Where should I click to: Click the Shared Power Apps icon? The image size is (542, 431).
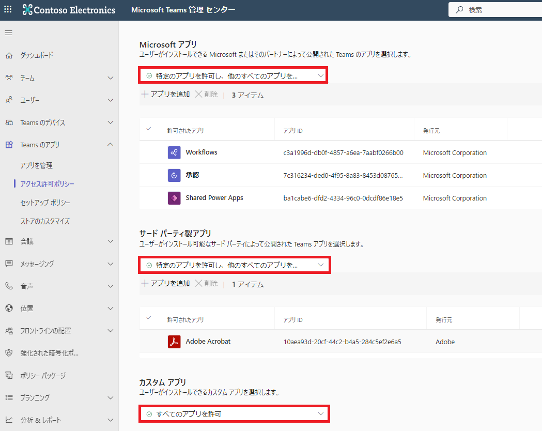point(174,198)
